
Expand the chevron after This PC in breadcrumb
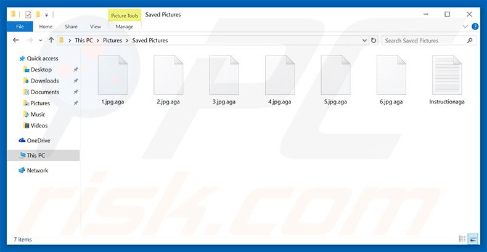[98, 40]
